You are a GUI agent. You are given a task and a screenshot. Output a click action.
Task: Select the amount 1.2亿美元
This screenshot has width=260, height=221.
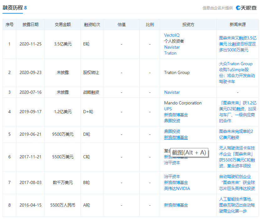pos(63,112)
